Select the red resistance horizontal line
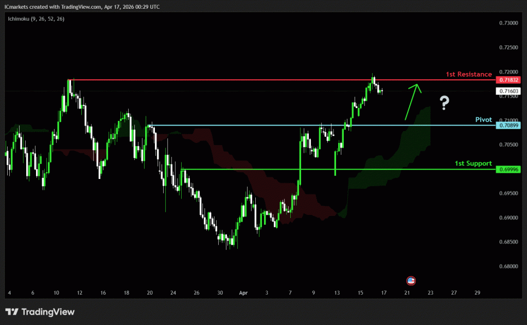This screenshot has width=527, height=325. click(x=257, y=80)
